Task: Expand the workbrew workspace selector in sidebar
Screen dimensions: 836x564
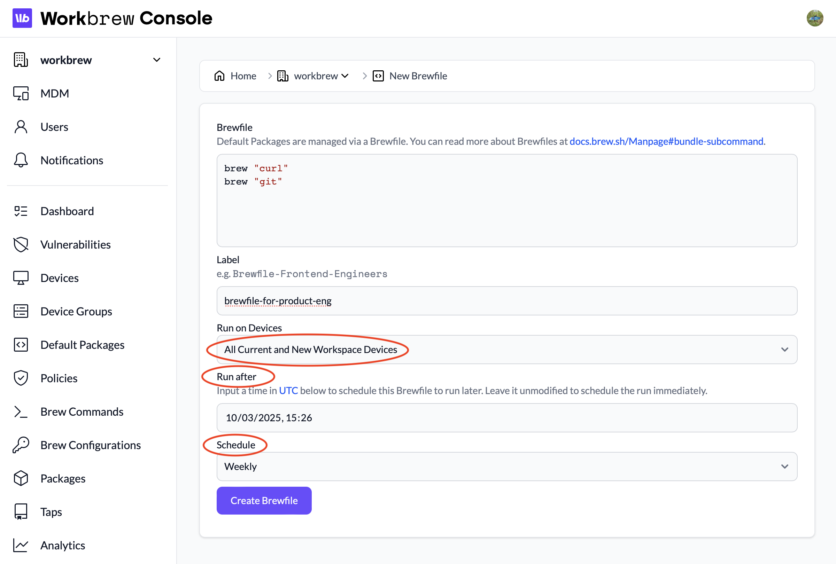Action: point(157,60)
